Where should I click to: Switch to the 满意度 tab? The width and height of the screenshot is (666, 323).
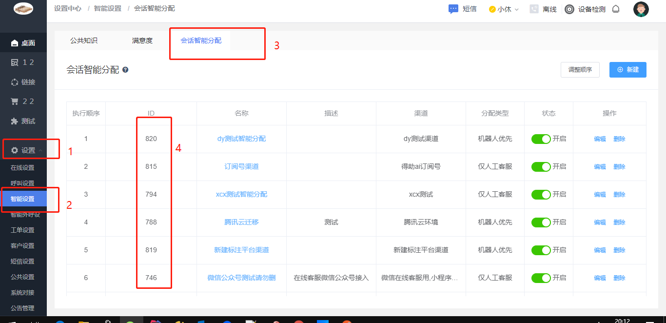pos(142,41)
